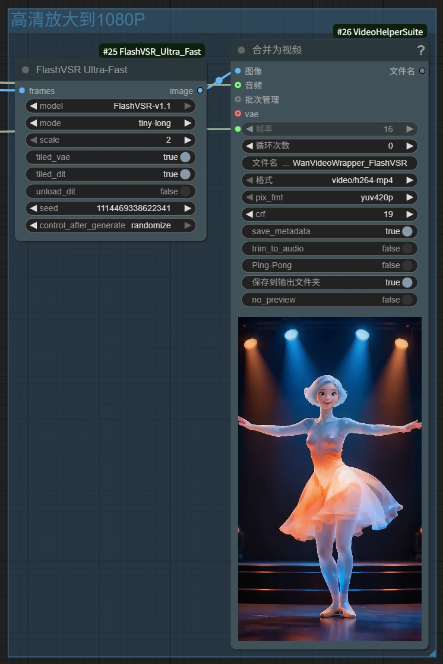Turn on the Ping-Pong toggle
This screenshot has width=443, height=664.
click(x=407, y=266)
